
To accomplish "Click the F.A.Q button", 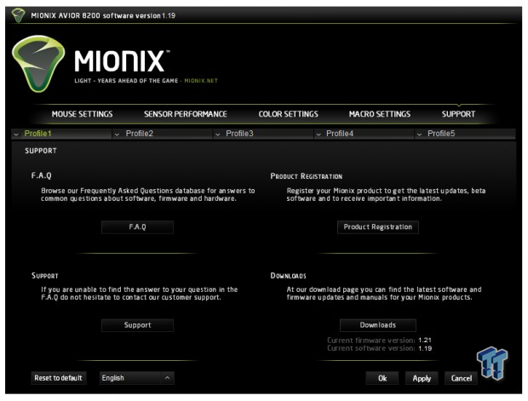I will point(137,227).
